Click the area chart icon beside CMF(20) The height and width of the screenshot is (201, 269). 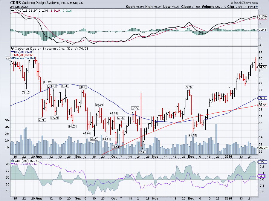[13, 161]
